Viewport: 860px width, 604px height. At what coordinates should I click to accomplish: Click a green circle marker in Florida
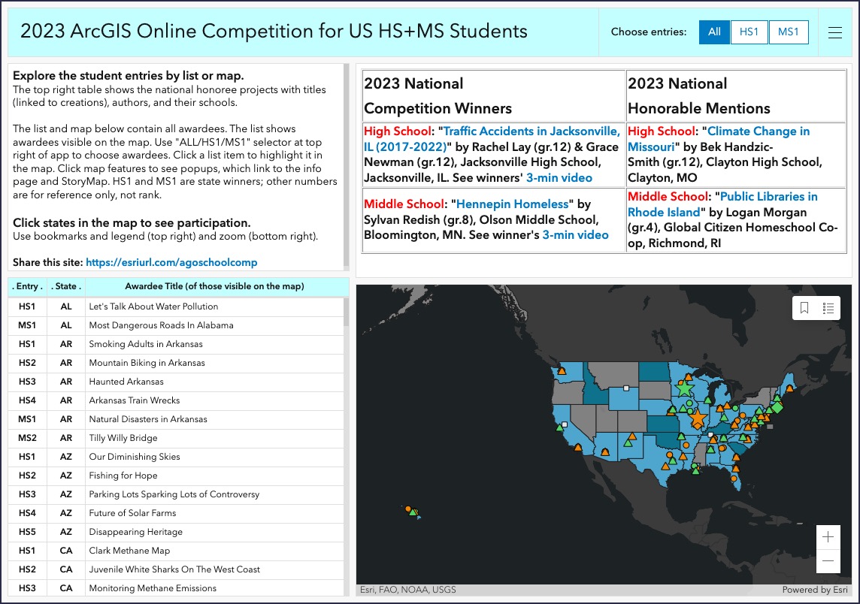[694, 466]
